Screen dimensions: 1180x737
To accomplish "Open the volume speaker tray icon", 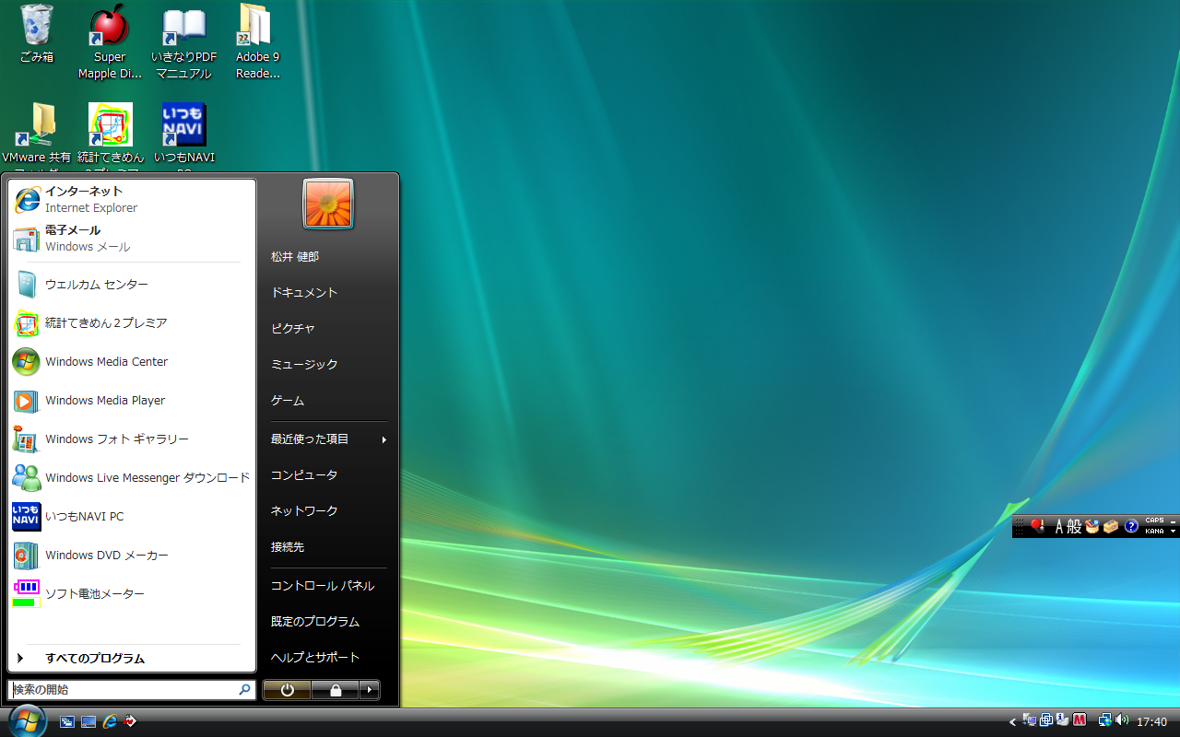I will [1122, 720].
